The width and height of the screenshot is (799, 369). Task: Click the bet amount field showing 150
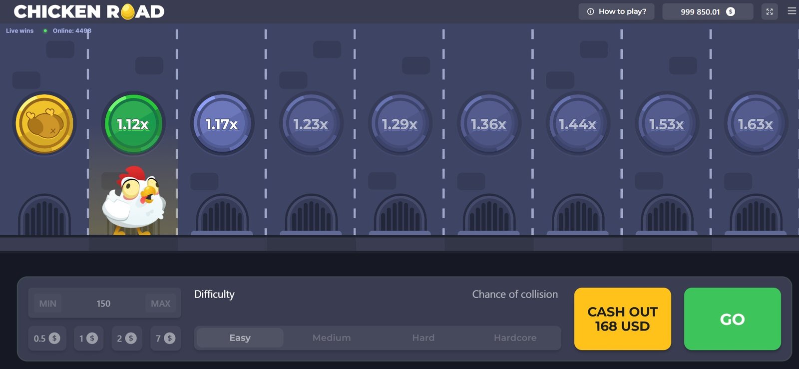coord(103,304)
